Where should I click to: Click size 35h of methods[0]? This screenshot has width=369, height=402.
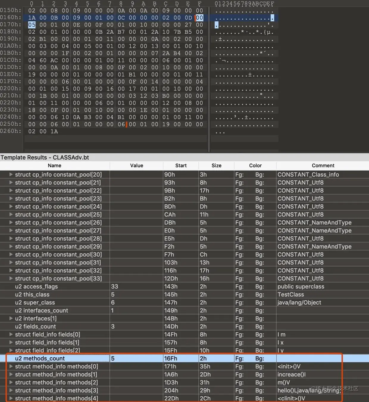pyautogui.click(x=205, y=367)
